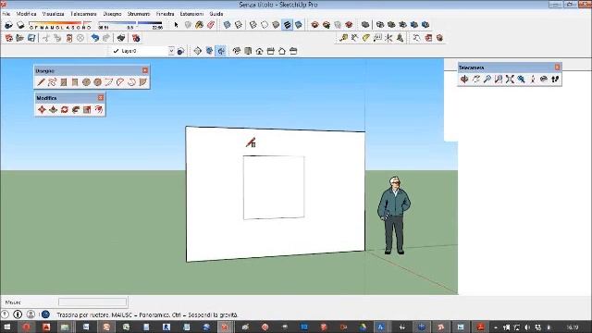Image resolution: width=592 pixels, height=333 pixels.
Task: Select the Line pencil tool in Disegno
Action: pyautogui.click(x=41, y=82)
